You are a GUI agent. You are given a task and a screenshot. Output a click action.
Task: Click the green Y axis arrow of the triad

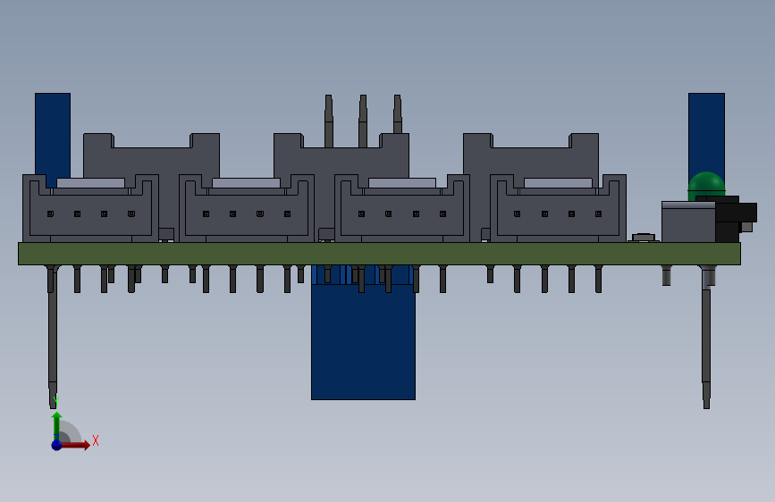pyautogui.click(x=57, y=425)
